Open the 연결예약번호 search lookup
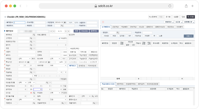199x109 pixels. [x=63, y=103]
